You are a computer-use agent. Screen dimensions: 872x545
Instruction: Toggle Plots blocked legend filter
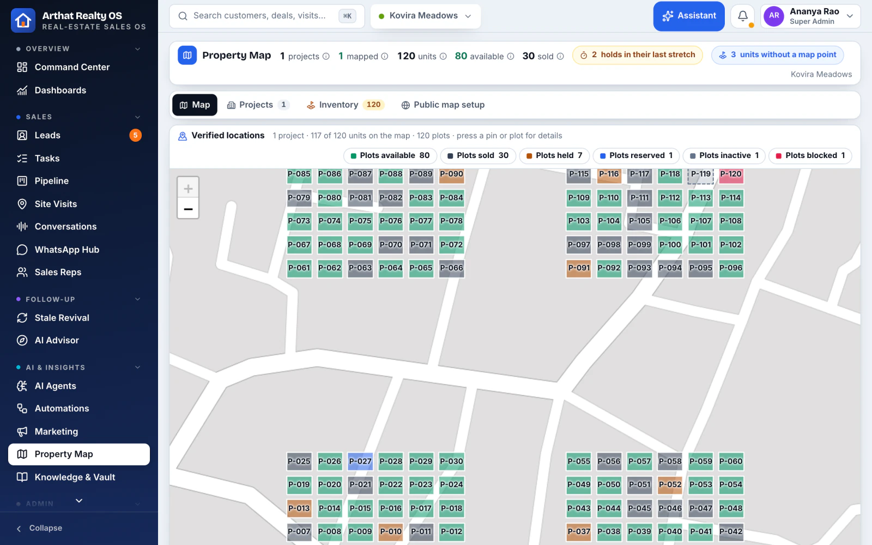click(x=810, y=156)
